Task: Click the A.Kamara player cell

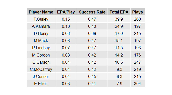Action: (41, 26)
